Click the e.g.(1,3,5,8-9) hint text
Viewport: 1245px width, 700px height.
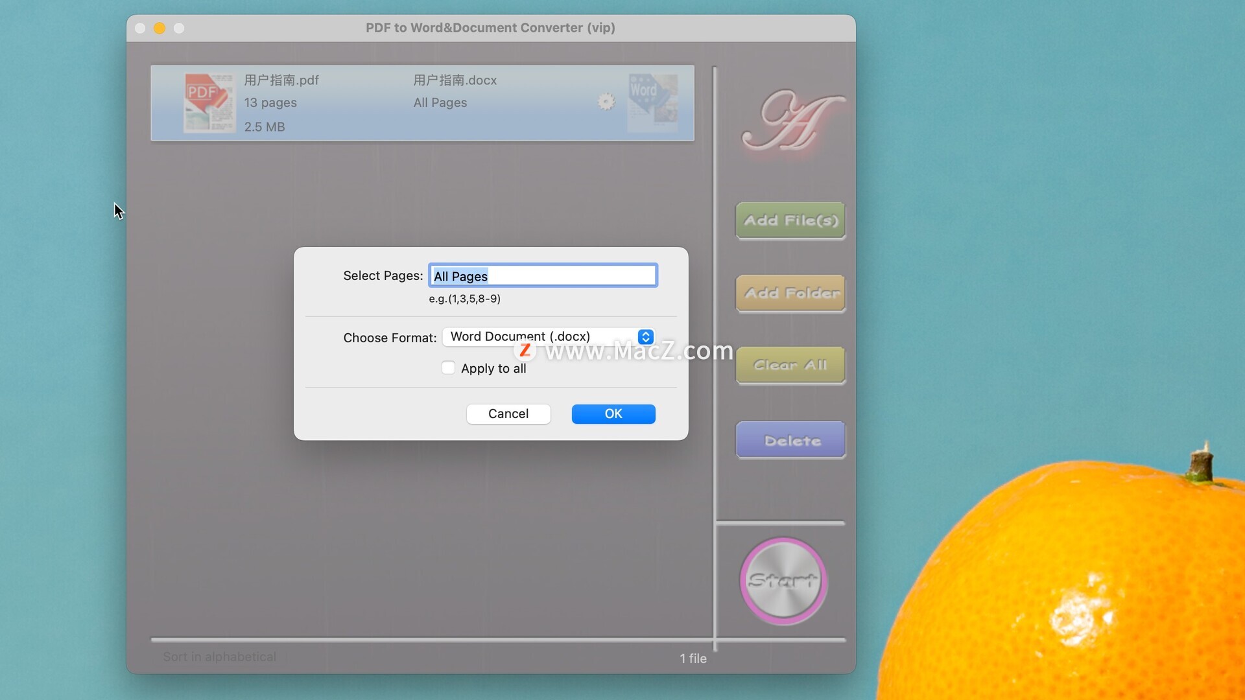coord(464,299)
